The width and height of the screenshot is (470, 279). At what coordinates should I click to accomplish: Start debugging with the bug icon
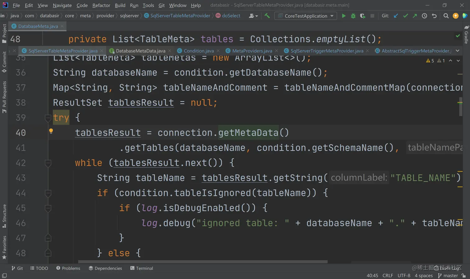pos(353,16)
